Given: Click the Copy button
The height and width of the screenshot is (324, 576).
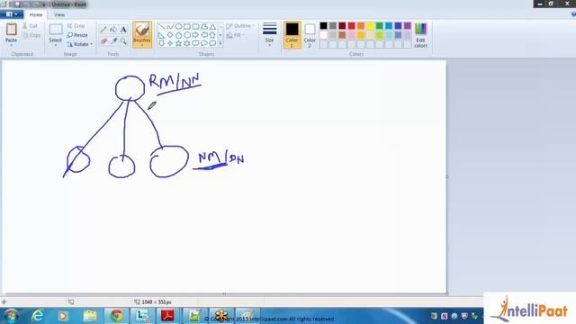Looking at the screenshot, I should pos(32,35).
